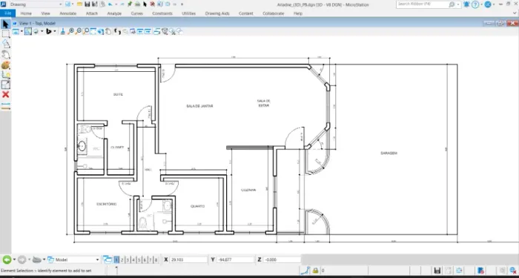The image size is (519, 278).
Task: Open the Collaborate ribbon tab
Action: [274, 13]
